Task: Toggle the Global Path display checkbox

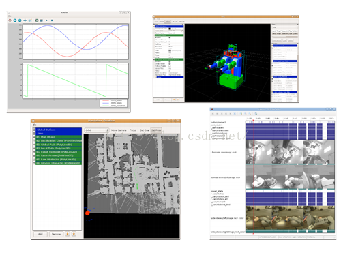Action: 34,145
